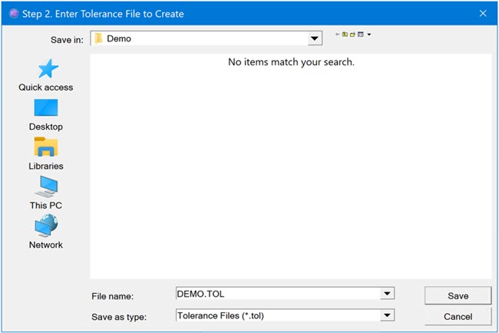Expand the view menu dropdown arrow

point(369,35)
